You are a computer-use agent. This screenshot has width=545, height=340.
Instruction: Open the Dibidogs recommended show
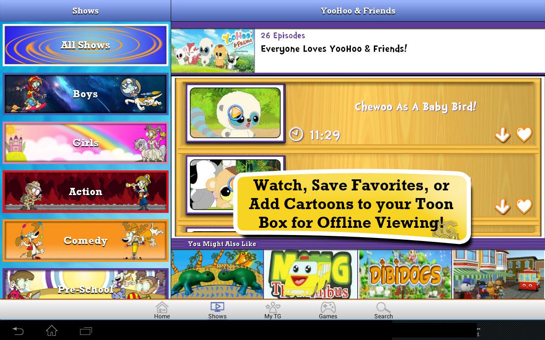coord(405,274)
